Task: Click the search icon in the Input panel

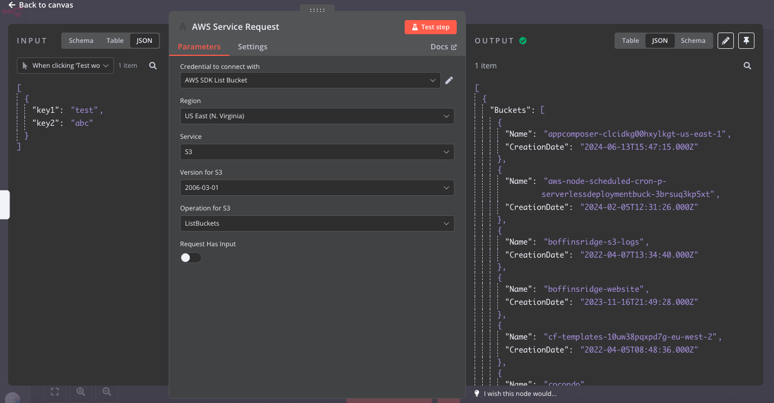Action: (153, 66)
